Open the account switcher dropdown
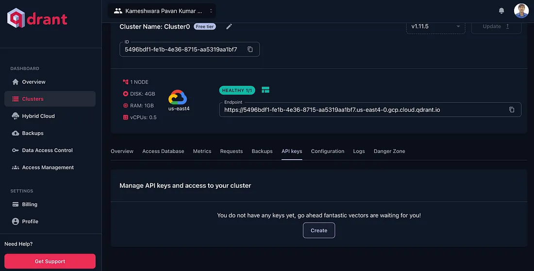Viewport: 534px width, 271px height. 162,11
